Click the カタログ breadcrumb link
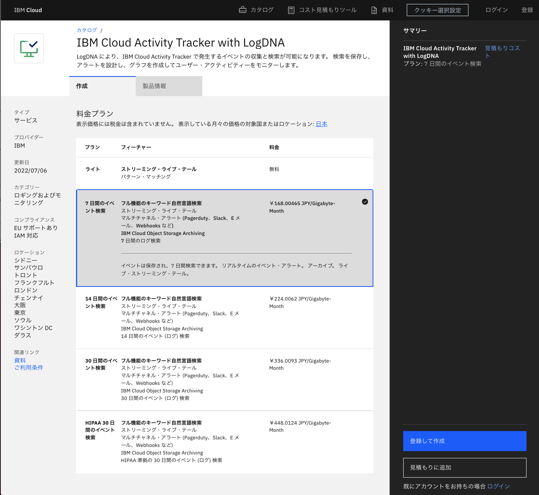539x495 pixels. (87, 30)
